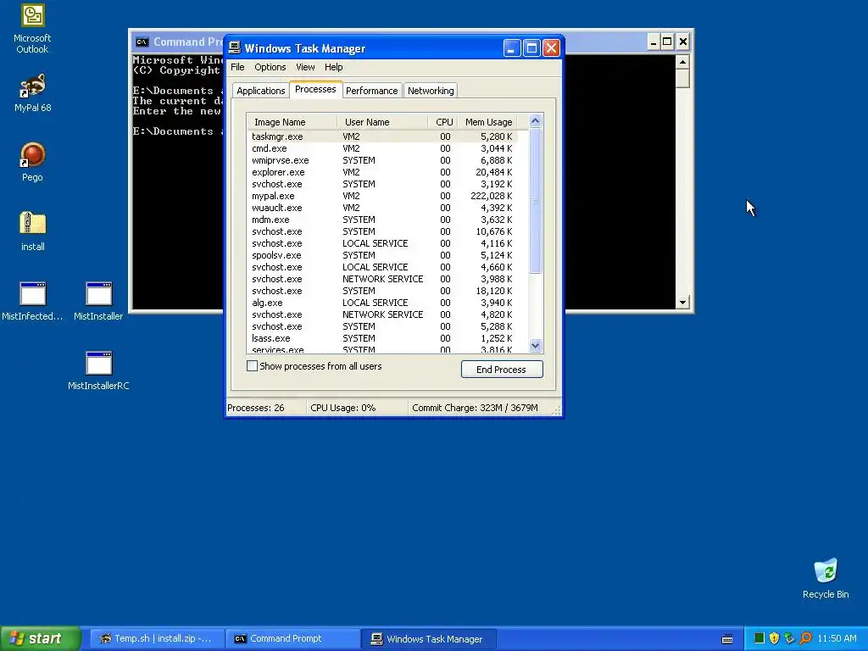Maximize the Command Prompt window
Screen dimensions: 868x651
click(668, 42)
